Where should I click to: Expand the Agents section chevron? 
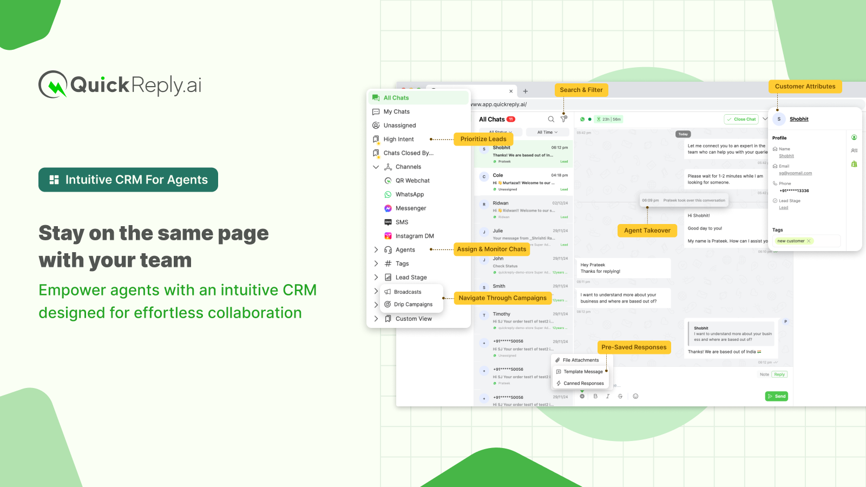tap(376, 250)
